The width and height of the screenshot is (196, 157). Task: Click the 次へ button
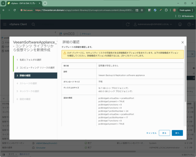177,133
